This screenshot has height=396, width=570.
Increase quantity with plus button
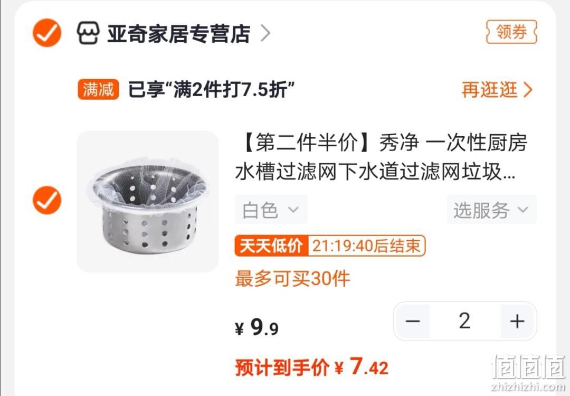(517, 321)
